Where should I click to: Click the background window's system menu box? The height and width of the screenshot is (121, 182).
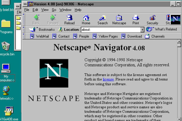point(18,6)
